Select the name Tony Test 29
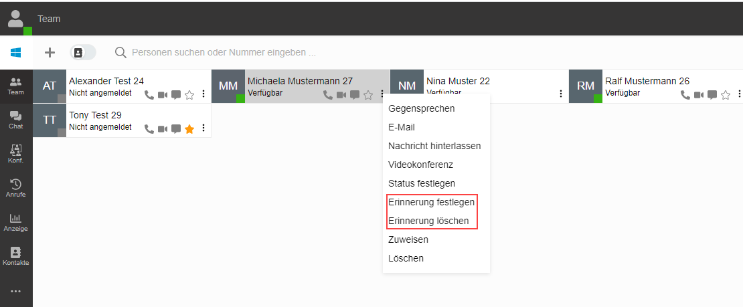The width and height of the screenshot is (743, 307). point(95,115)
